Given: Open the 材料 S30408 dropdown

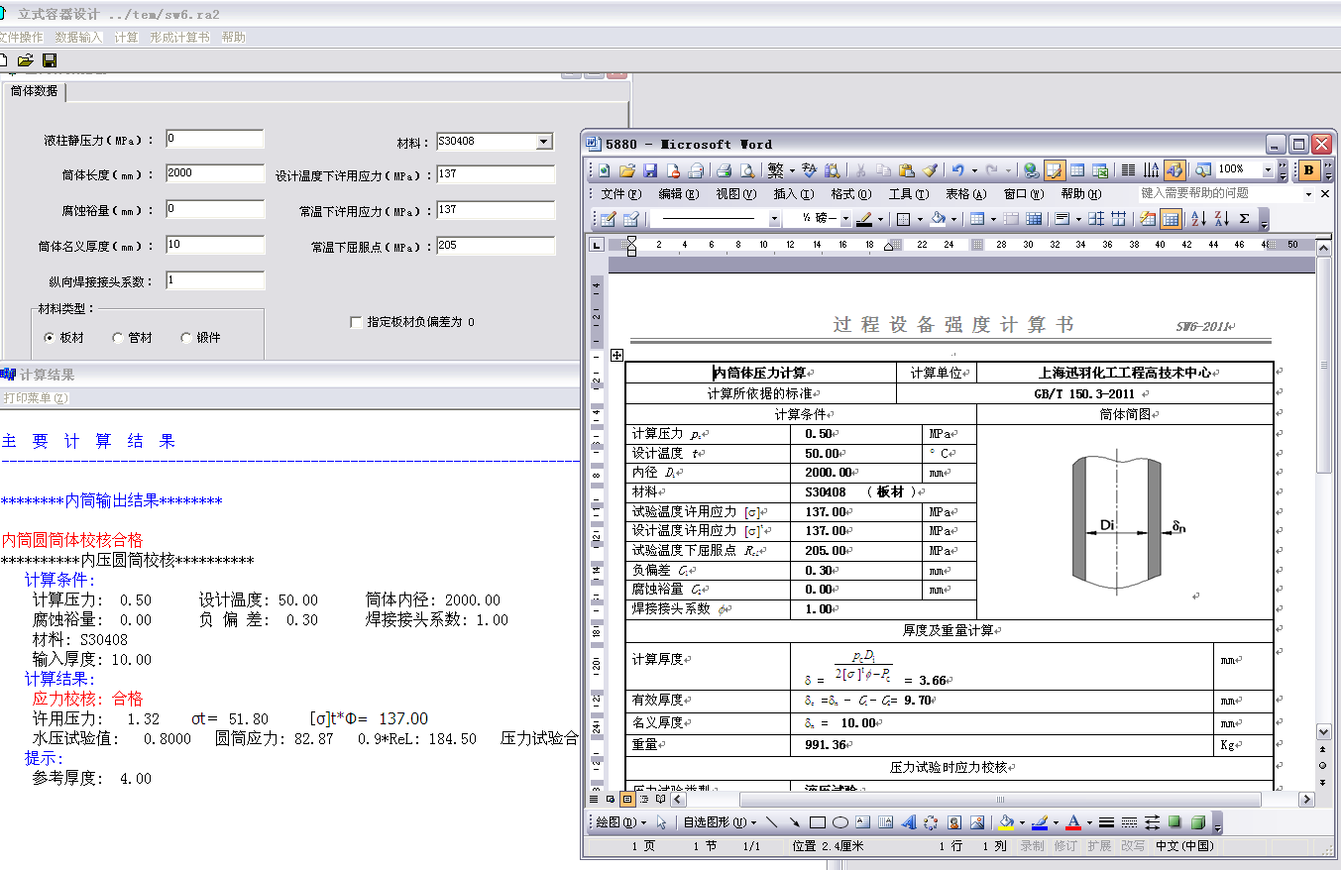Looking at the screenshot, I should pyautogui.click(x=545, y=141).
